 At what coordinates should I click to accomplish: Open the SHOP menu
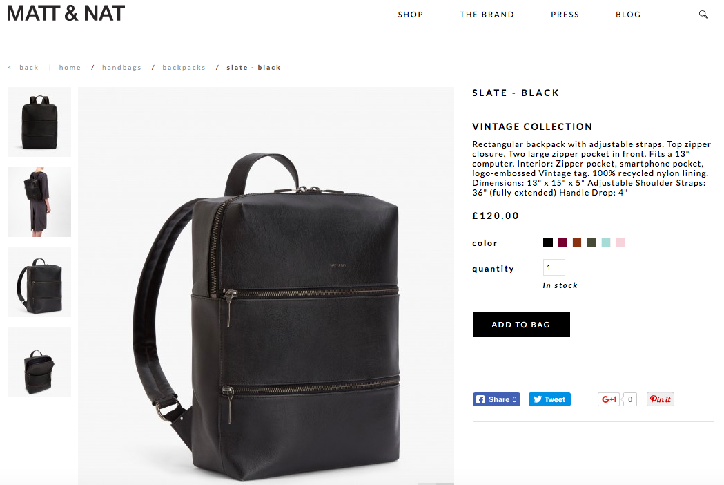(x=411, y=15)
